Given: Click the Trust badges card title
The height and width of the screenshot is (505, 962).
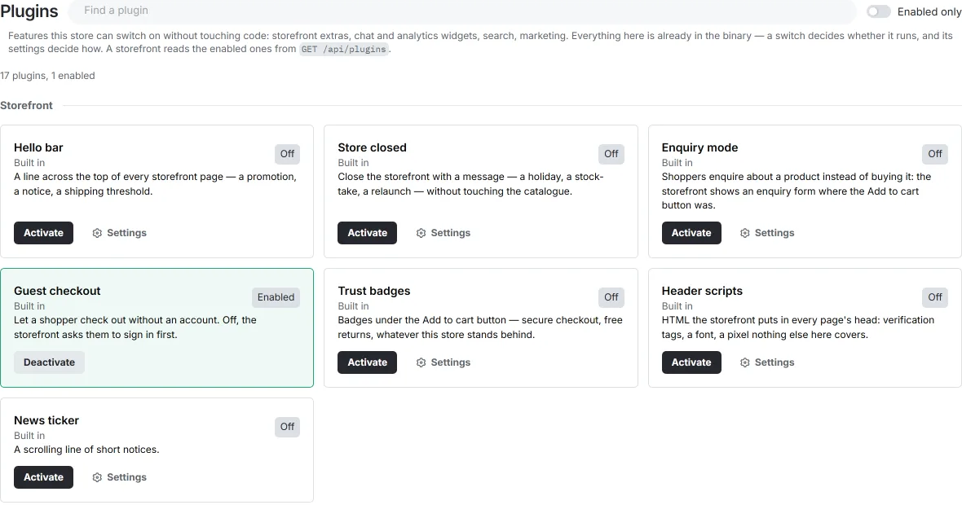Looking at the screenshot, I should [374, 291].
